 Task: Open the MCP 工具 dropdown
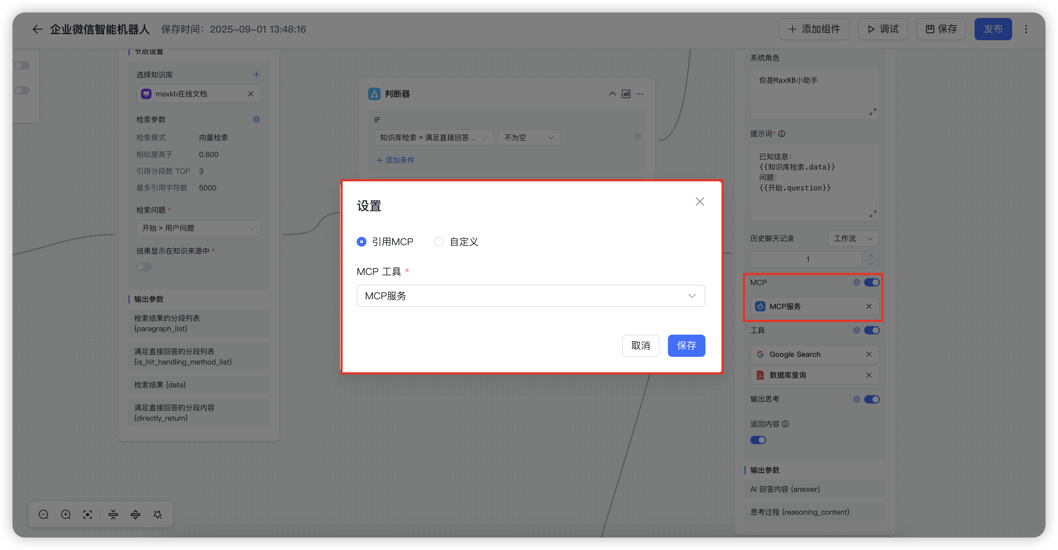531,296
